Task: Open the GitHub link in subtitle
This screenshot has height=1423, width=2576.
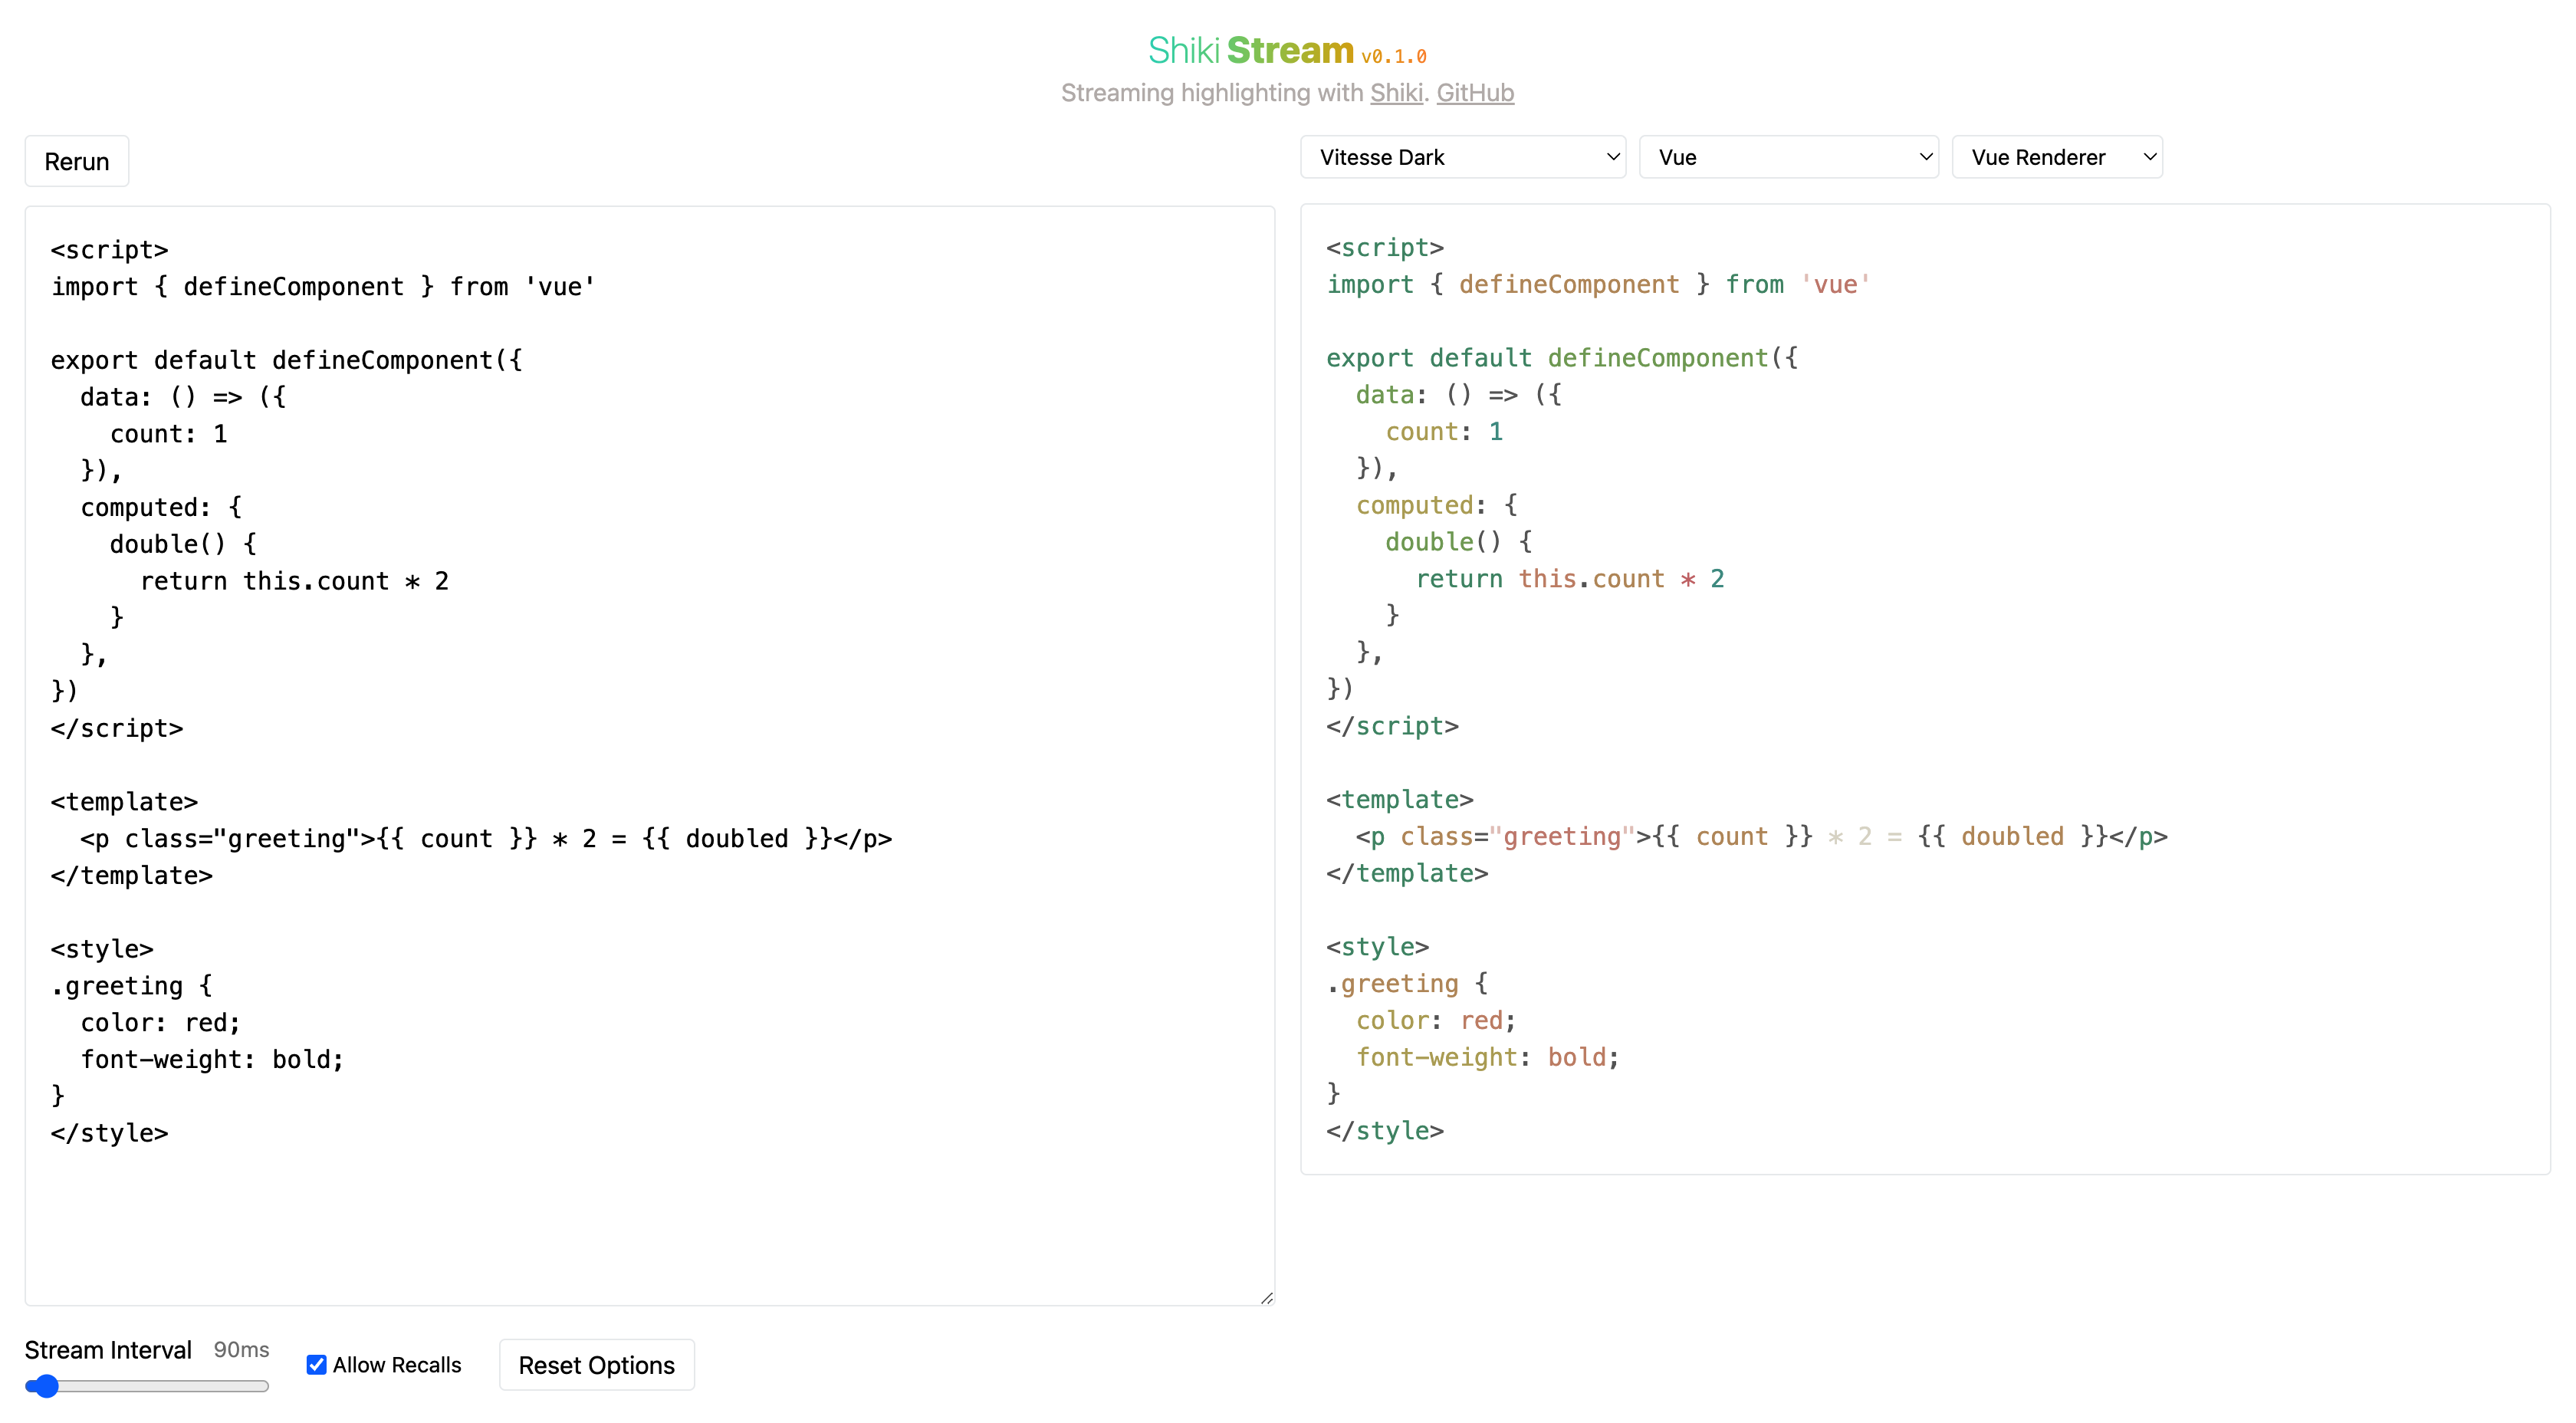Action: (x=1475, y=93)
